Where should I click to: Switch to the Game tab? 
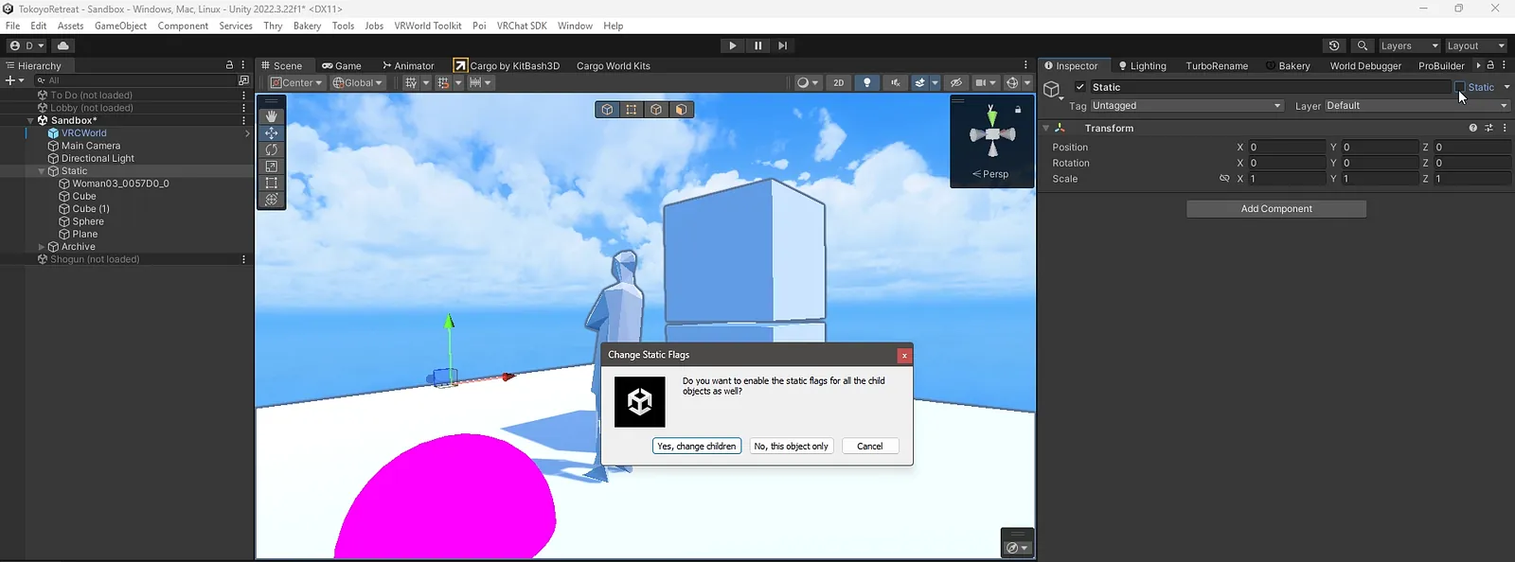(x=341, y=65)
